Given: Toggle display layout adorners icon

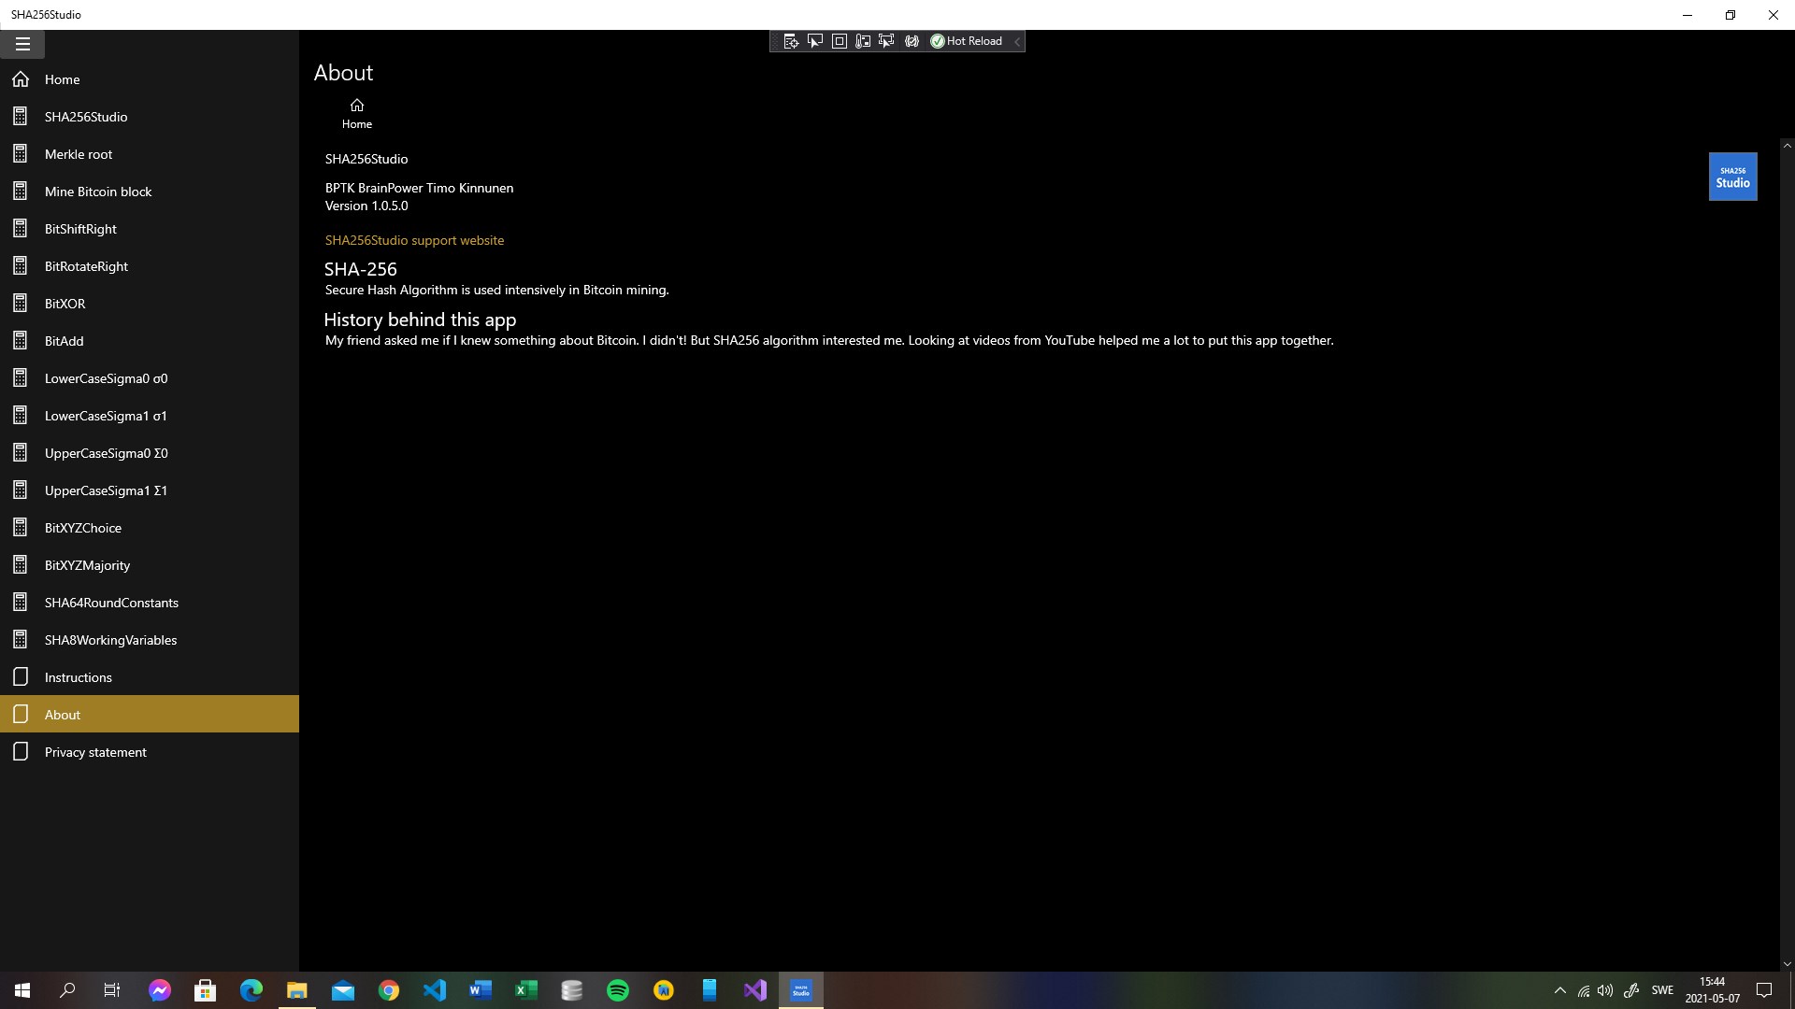Looking at the screenshot, I should click(x=840, y=41).
